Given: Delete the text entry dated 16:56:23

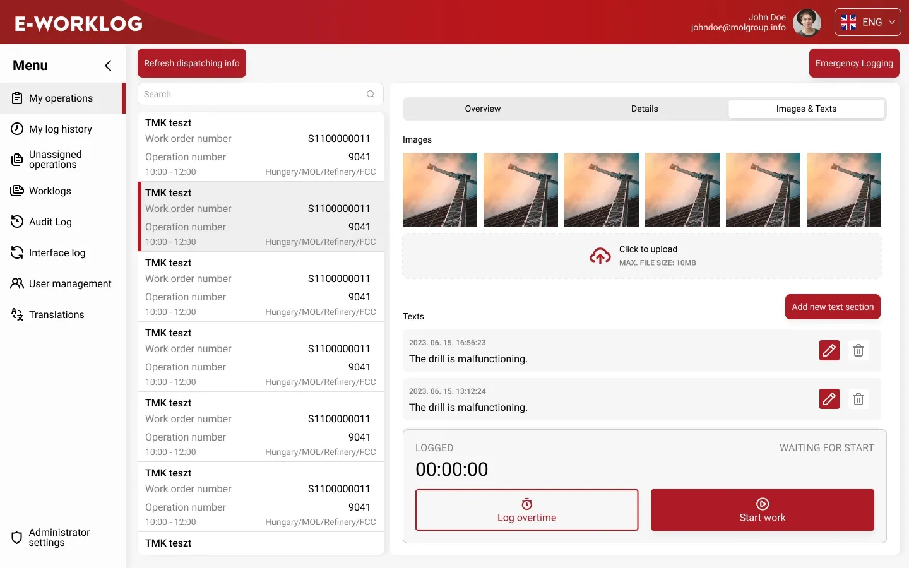Looking at the screenshot, I should 858,350.
